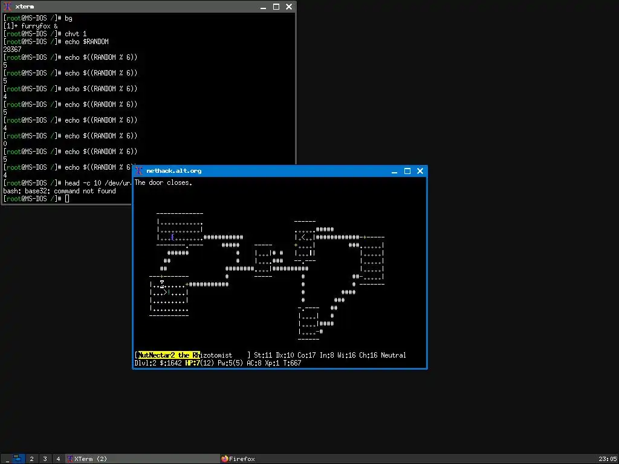
Task: Click the X icon in xterm title bar
Action: (x=7, y=6)
